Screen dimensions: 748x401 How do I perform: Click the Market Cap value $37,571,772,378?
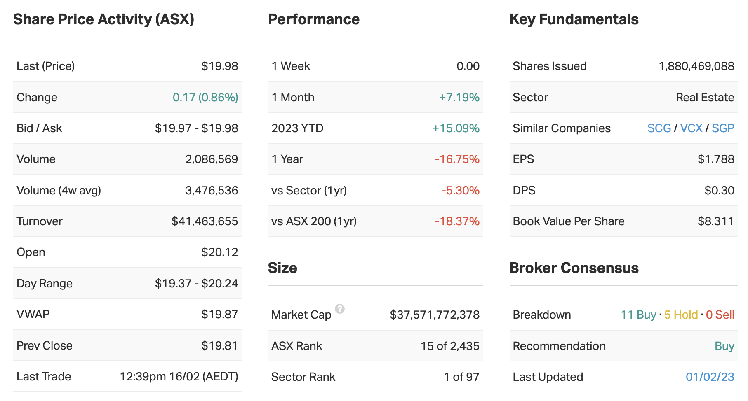click(x=435, y=315)
